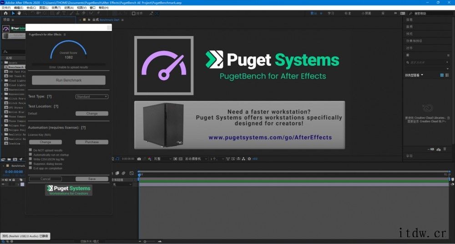
Task: Open the Project panel menu icon
Action: (x=13, y=20)
